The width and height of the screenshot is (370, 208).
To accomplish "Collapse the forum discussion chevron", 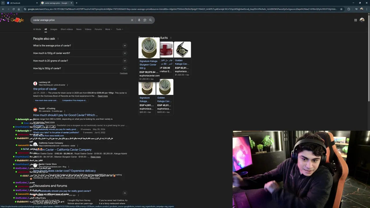I will coord(125,193).
